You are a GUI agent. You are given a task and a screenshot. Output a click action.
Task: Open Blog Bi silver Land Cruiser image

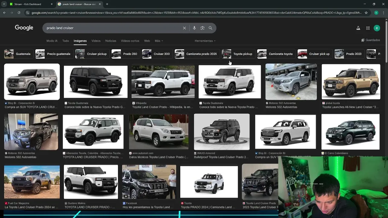[32, 82]
